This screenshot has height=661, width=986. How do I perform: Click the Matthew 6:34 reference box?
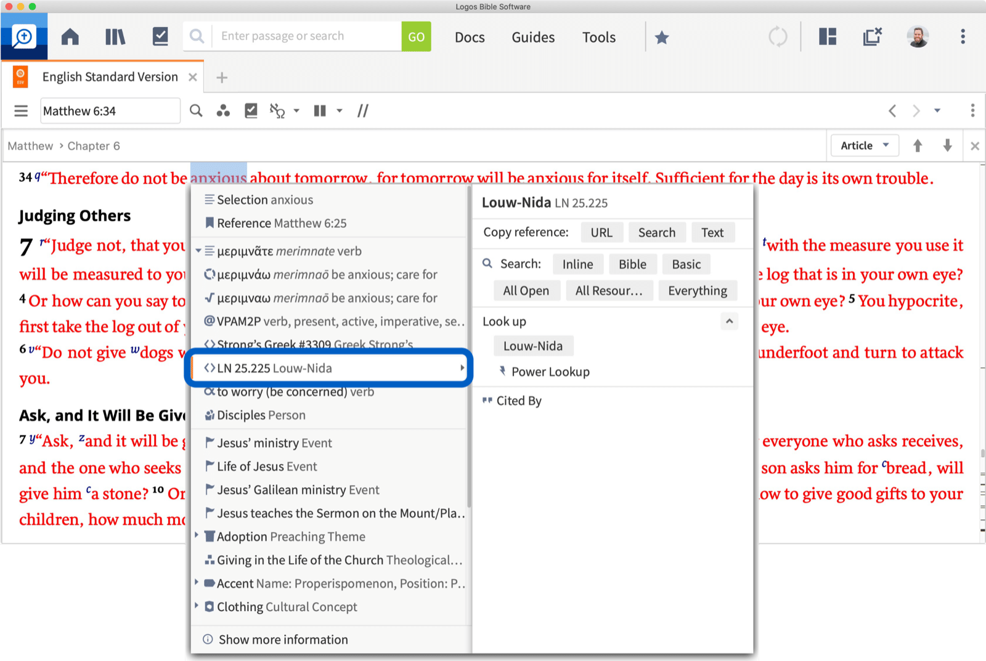[110, 111]
